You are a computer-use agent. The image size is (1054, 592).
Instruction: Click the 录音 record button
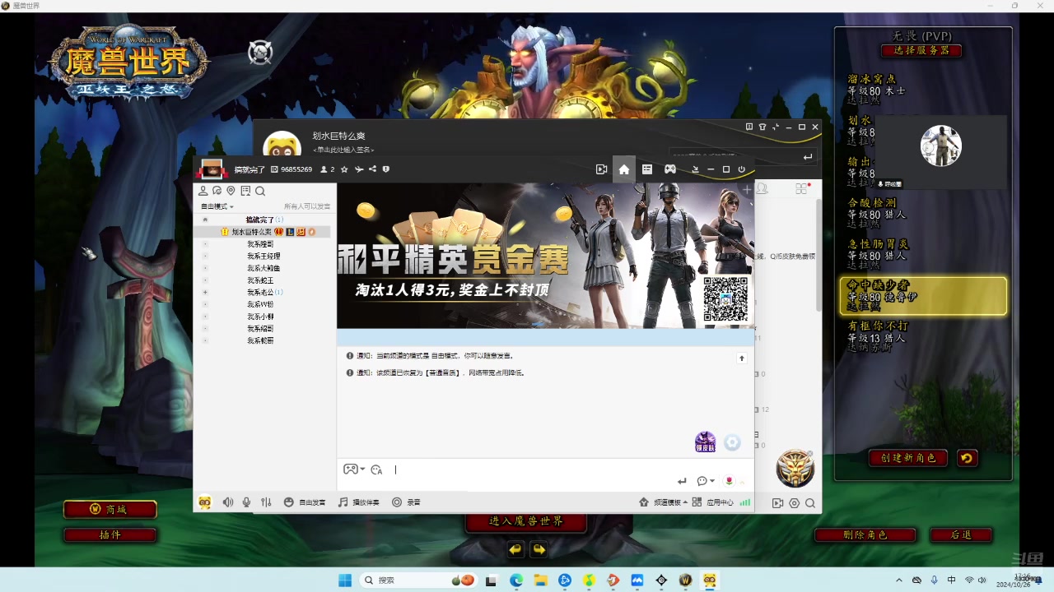(406, 502)
